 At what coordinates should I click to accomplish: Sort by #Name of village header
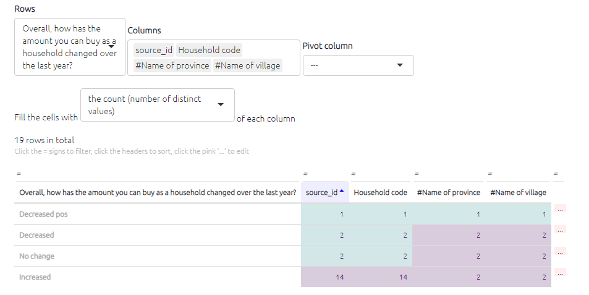coord(518,193)
